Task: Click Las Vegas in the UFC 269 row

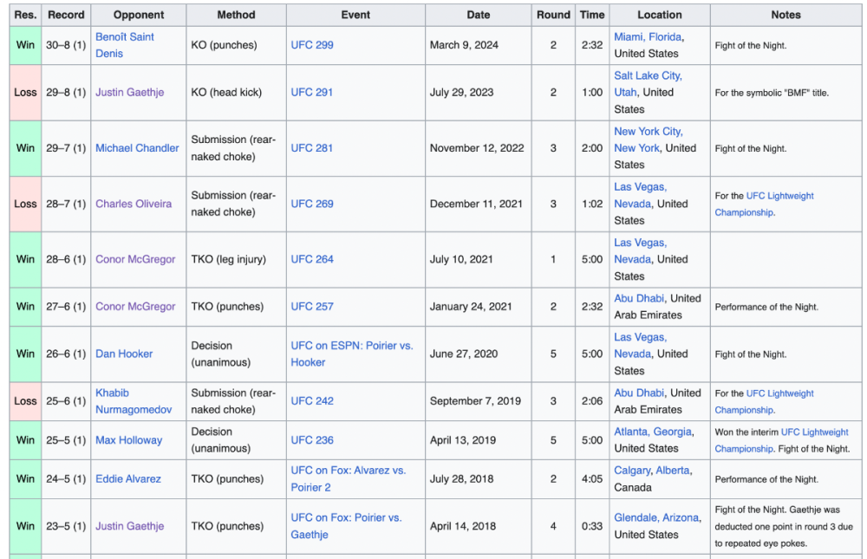Action: click(x=641, y=187)
